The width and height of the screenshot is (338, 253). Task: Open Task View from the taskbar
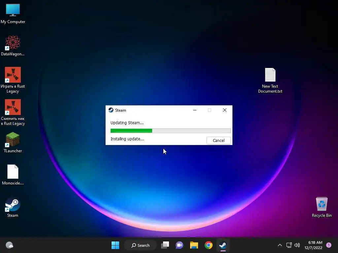(165, 245)
